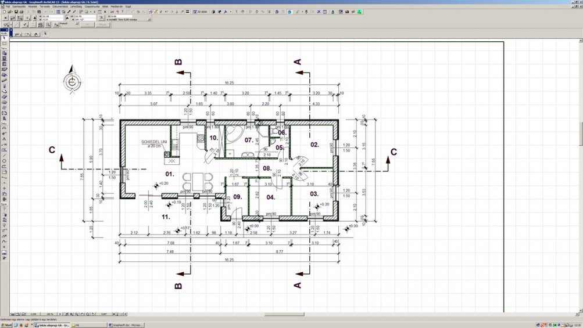The width and height of the screenshot is (583, 328).
Task: Select the Marquee tool below the Arrow
Action: tap(4, 44)
